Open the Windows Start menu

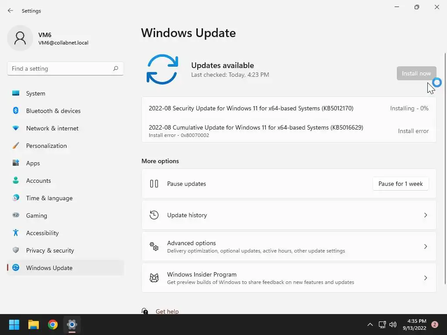(x=14, y=325)
